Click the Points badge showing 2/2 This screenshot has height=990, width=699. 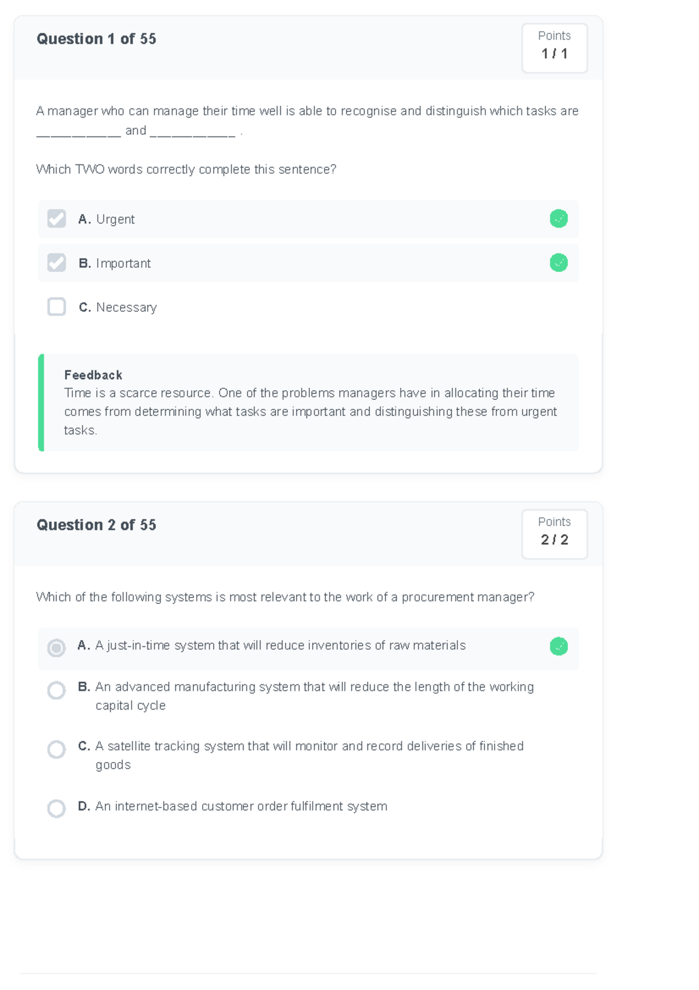[x=554, y=533]
